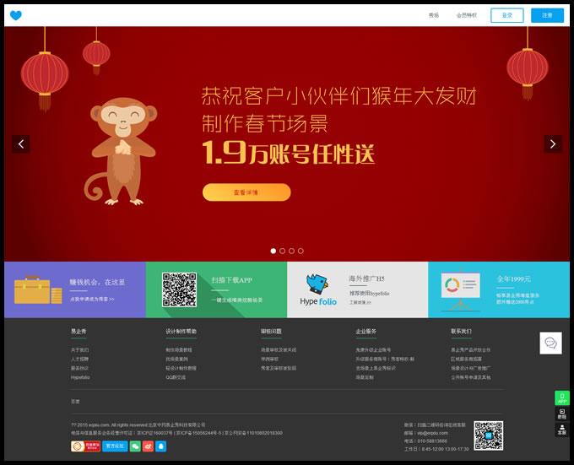
Task: Open 制作场景教程 footer link
Action: click(179, 350)
